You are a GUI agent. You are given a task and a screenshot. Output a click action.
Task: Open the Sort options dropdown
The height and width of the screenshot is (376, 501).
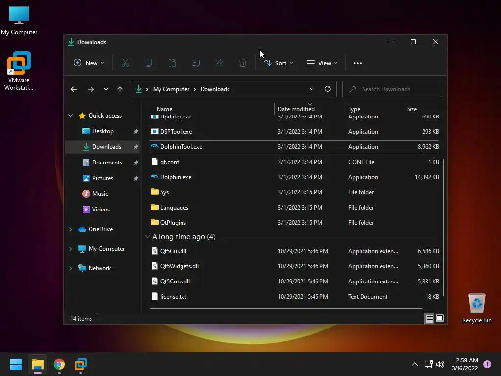coord(278,63)
